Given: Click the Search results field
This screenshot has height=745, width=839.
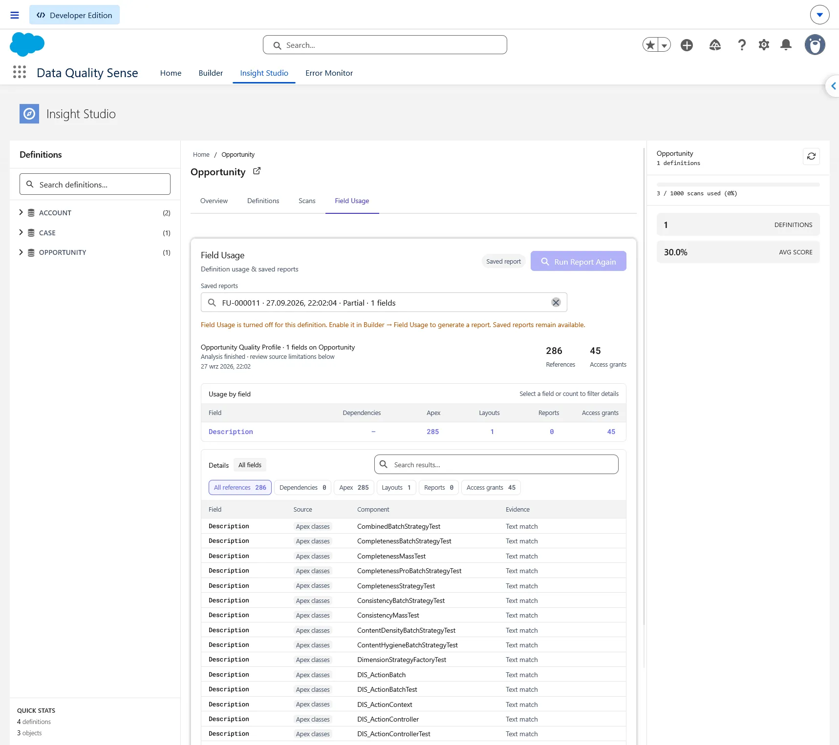Looking at the screenshot, I should point(496,465).
